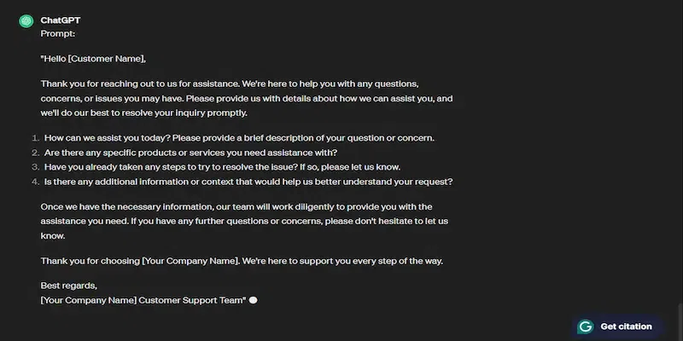Viewport: 683px width, 341px height.
Task: Click the ChatGPT avatar logo icon
Action: pos(26,20)
